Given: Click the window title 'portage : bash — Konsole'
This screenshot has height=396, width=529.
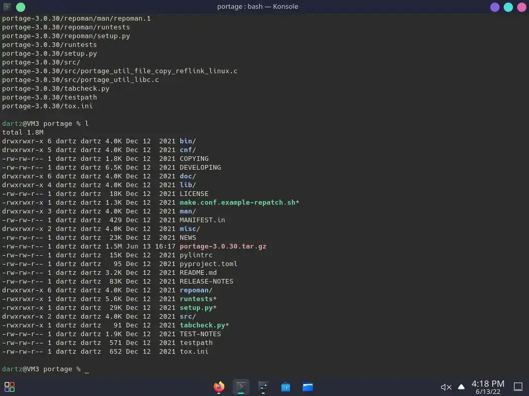Looking at the screenshot, I should pyautogui.click(x=257, y=6).
